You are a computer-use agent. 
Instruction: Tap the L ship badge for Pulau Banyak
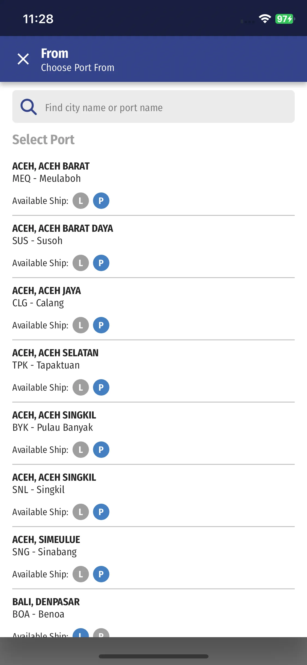click(x=81, y=450)
